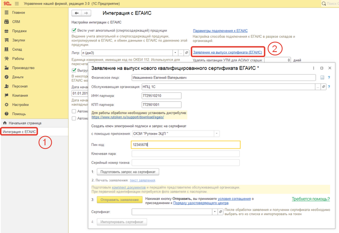Click the Обслуживающая организация field
This screenshot has height=233, width=339.
(x=228, y=87)
